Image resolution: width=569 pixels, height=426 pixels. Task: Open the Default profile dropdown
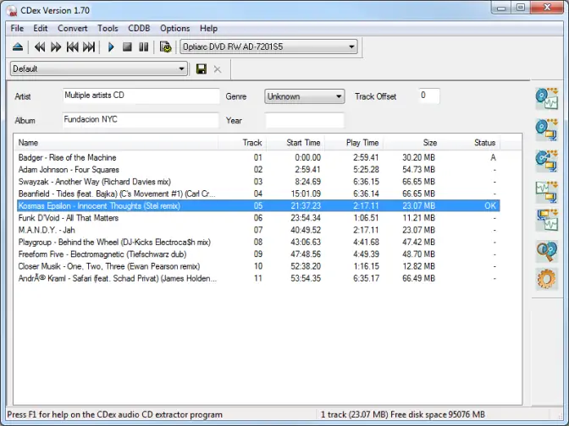click(99, 68)
